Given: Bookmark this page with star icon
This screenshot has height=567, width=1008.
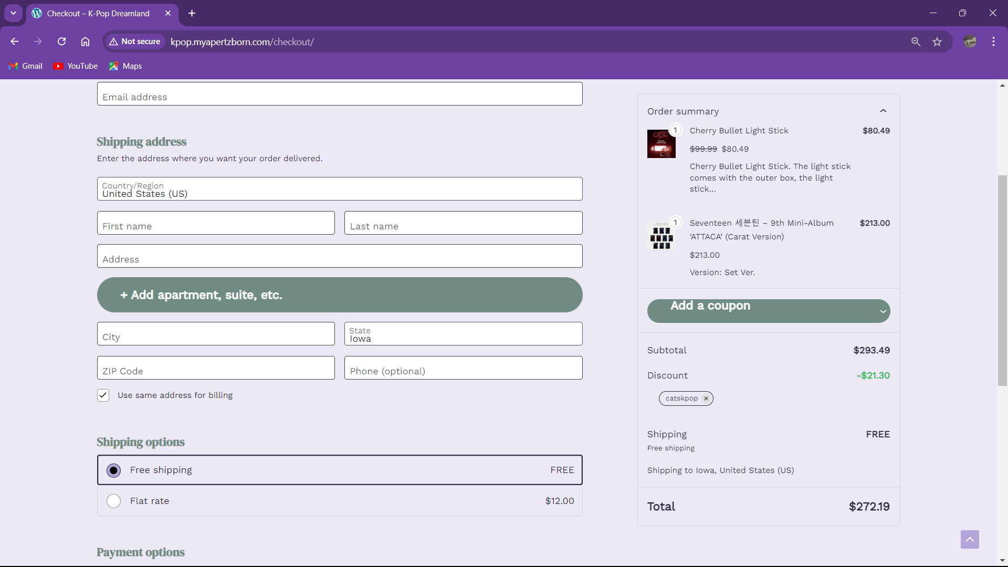Looking at the screenshot, I should 937,41.
